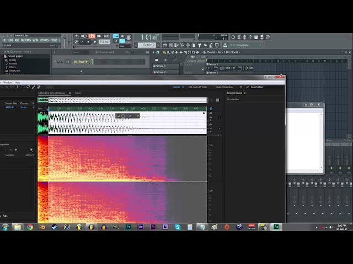Open the Window menu in Audition
This screenshot has width=353, height=264.
pos(8,82)
